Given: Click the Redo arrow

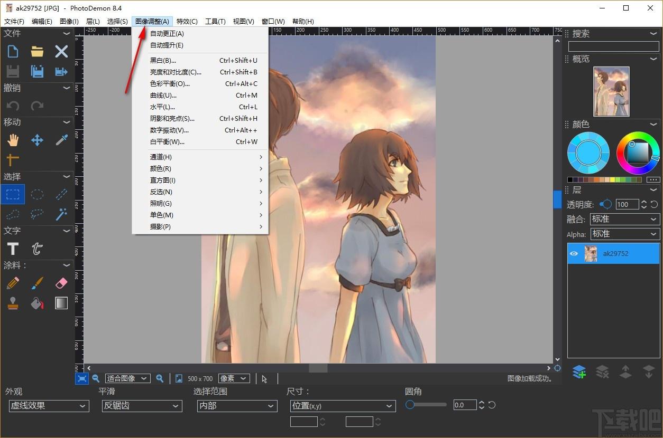Looking at the screenshot, I should pyautogui.click(x=37, y=106).
